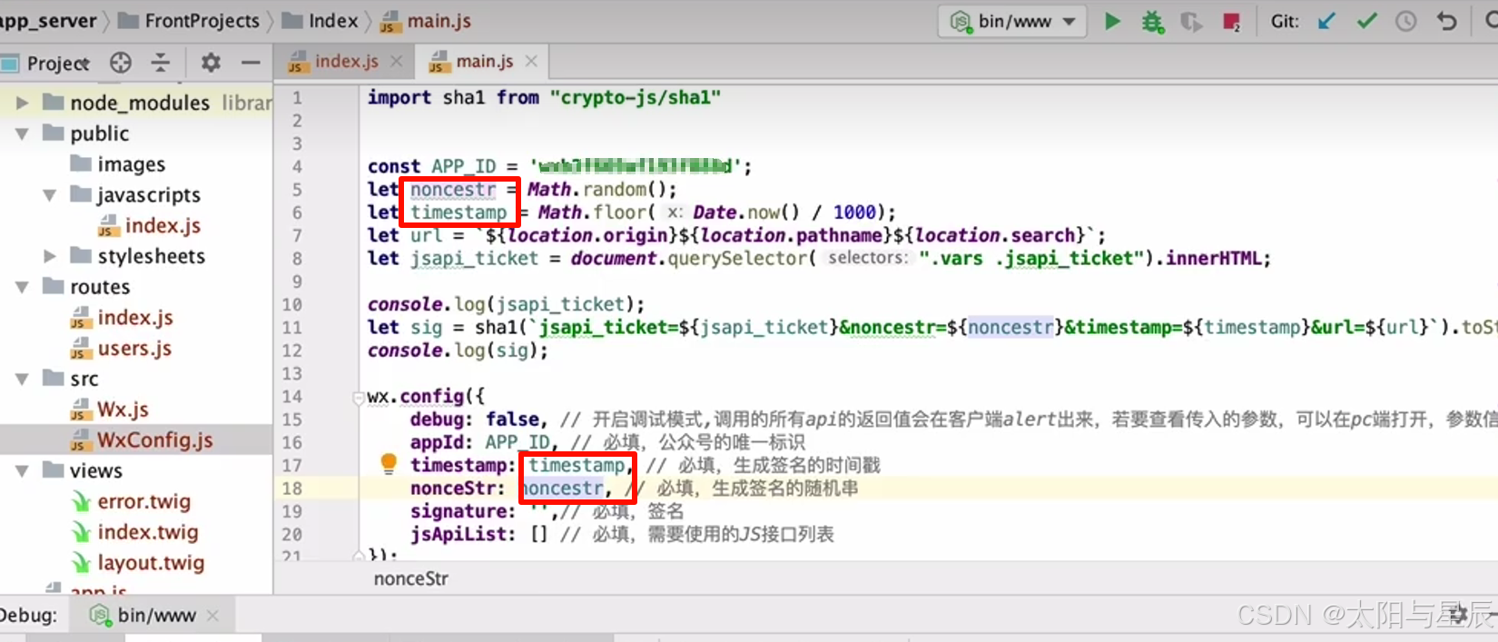Viewport: 1498px width, 642px height.
Task: Commit changes with green checkmark
Action: (1366, 21)
